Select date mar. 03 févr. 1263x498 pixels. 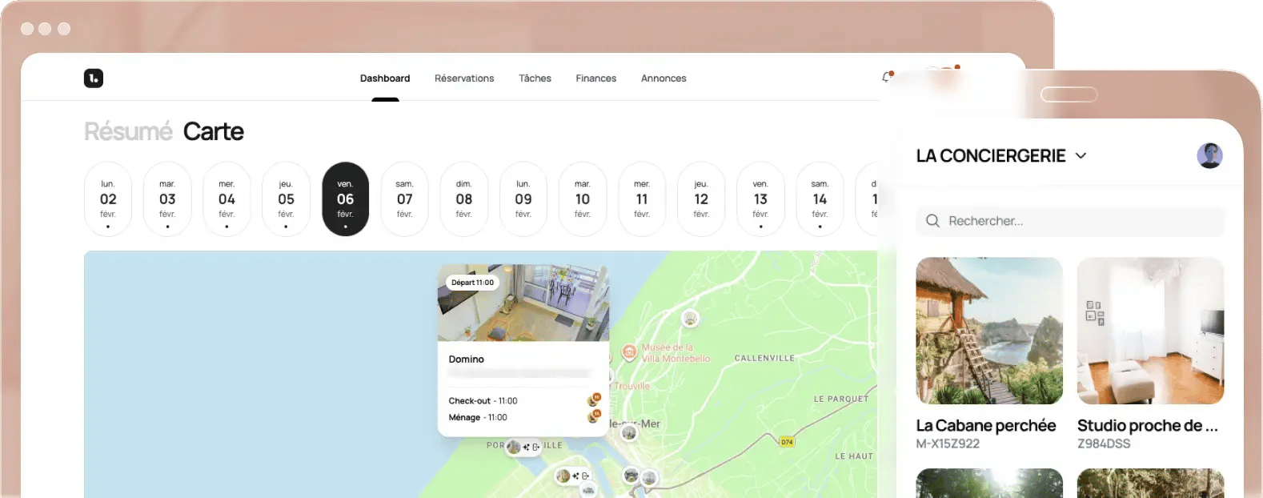pyautogui.click(x=167, y=199)
